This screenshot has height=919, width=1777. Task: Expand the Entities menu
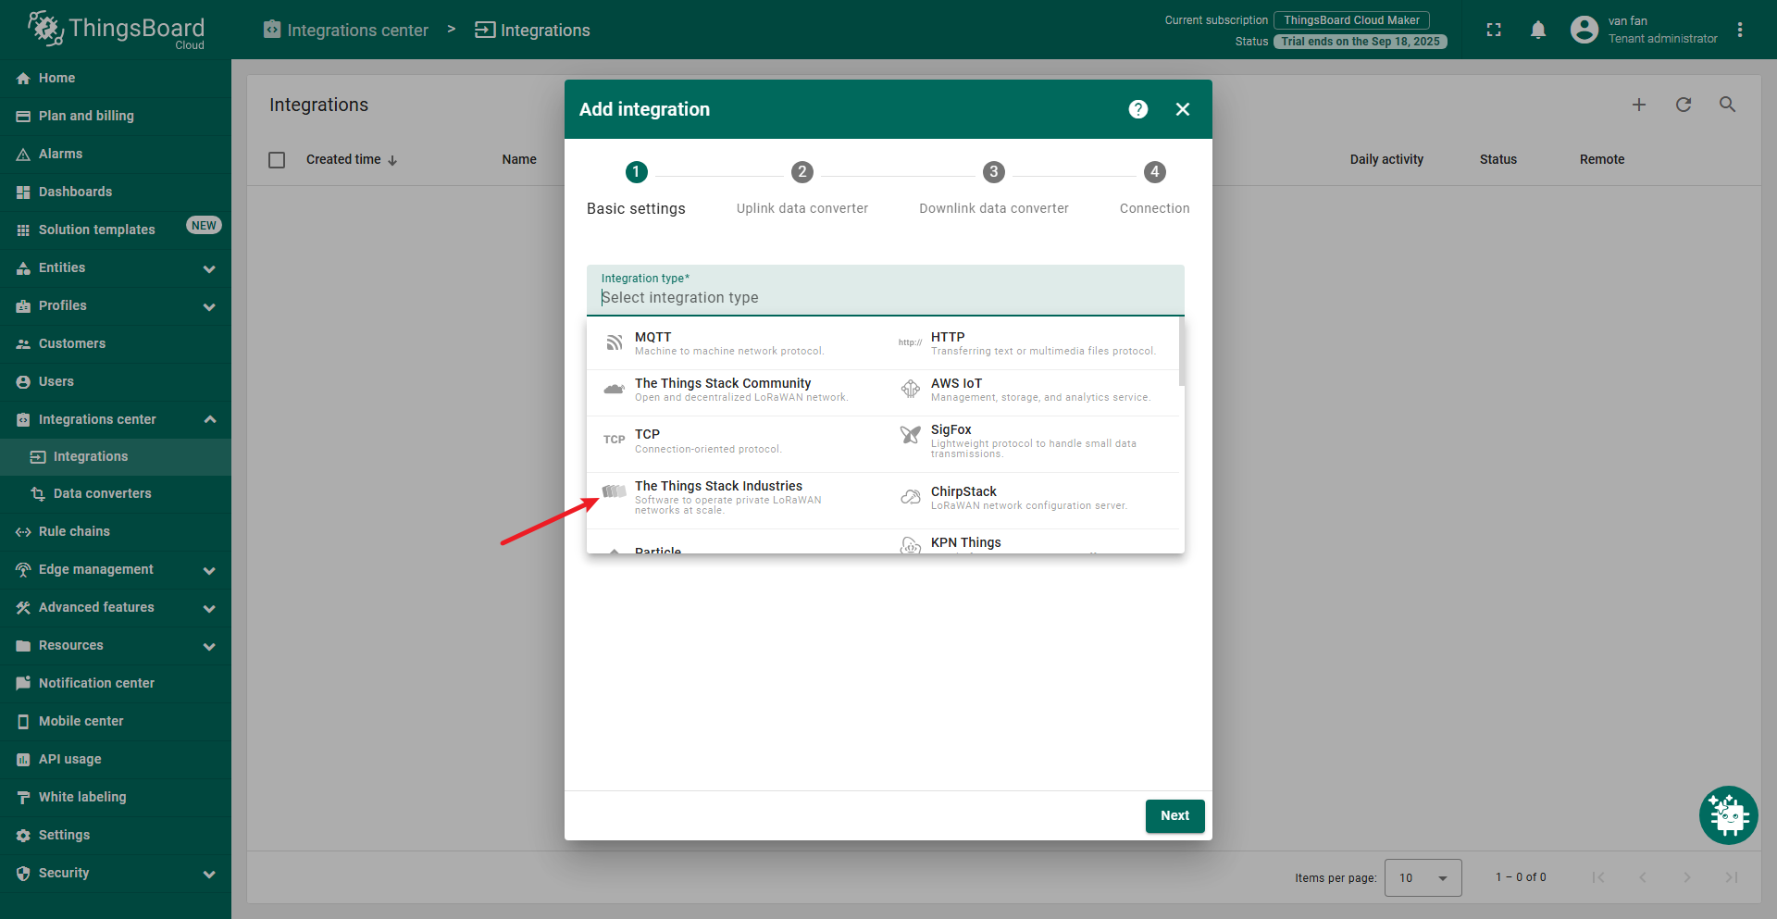click(x=115, y=267)
